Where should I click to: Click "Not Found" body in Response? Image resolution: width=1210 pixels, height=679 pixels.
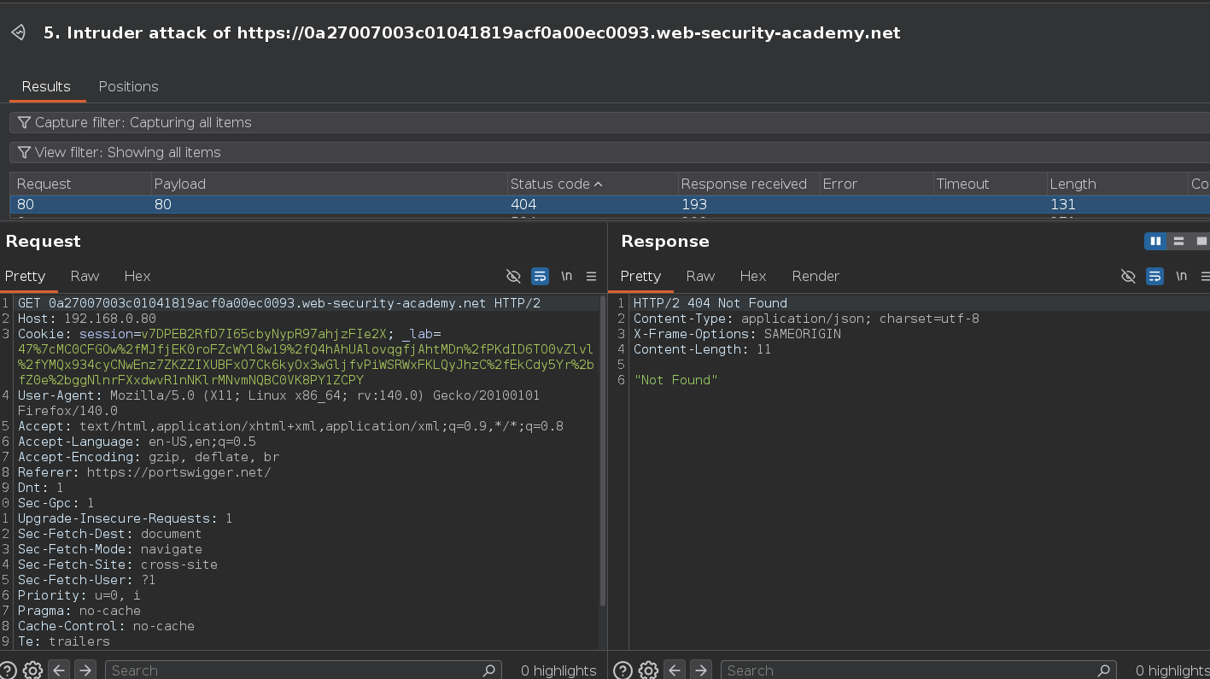(x=675, y=380)
